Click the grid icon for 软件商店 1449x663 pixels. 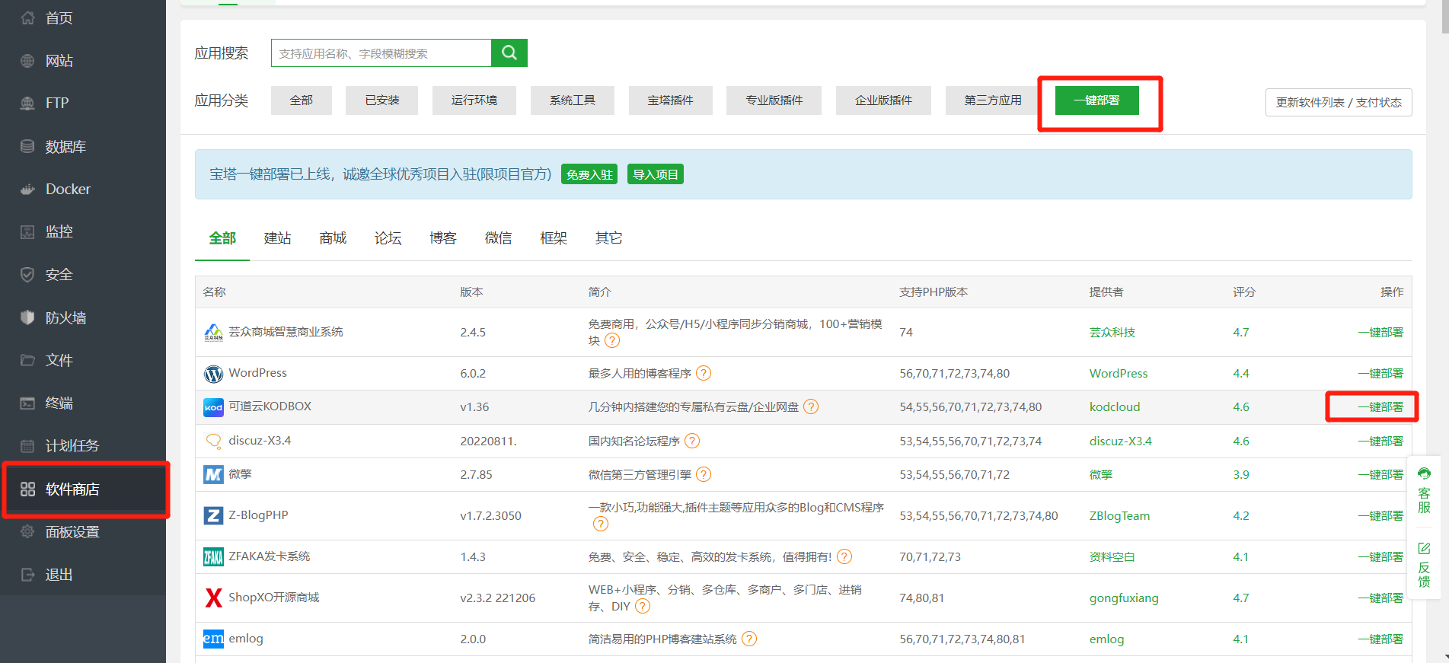[x=27, y=489]
